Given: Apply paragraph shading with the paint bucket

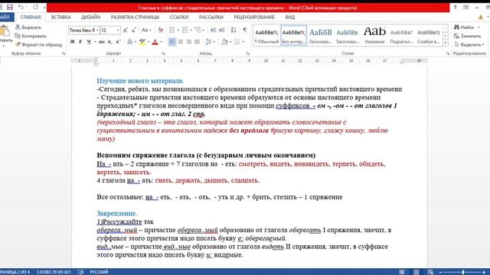Looking at the screenshot, I should [224, 42].
